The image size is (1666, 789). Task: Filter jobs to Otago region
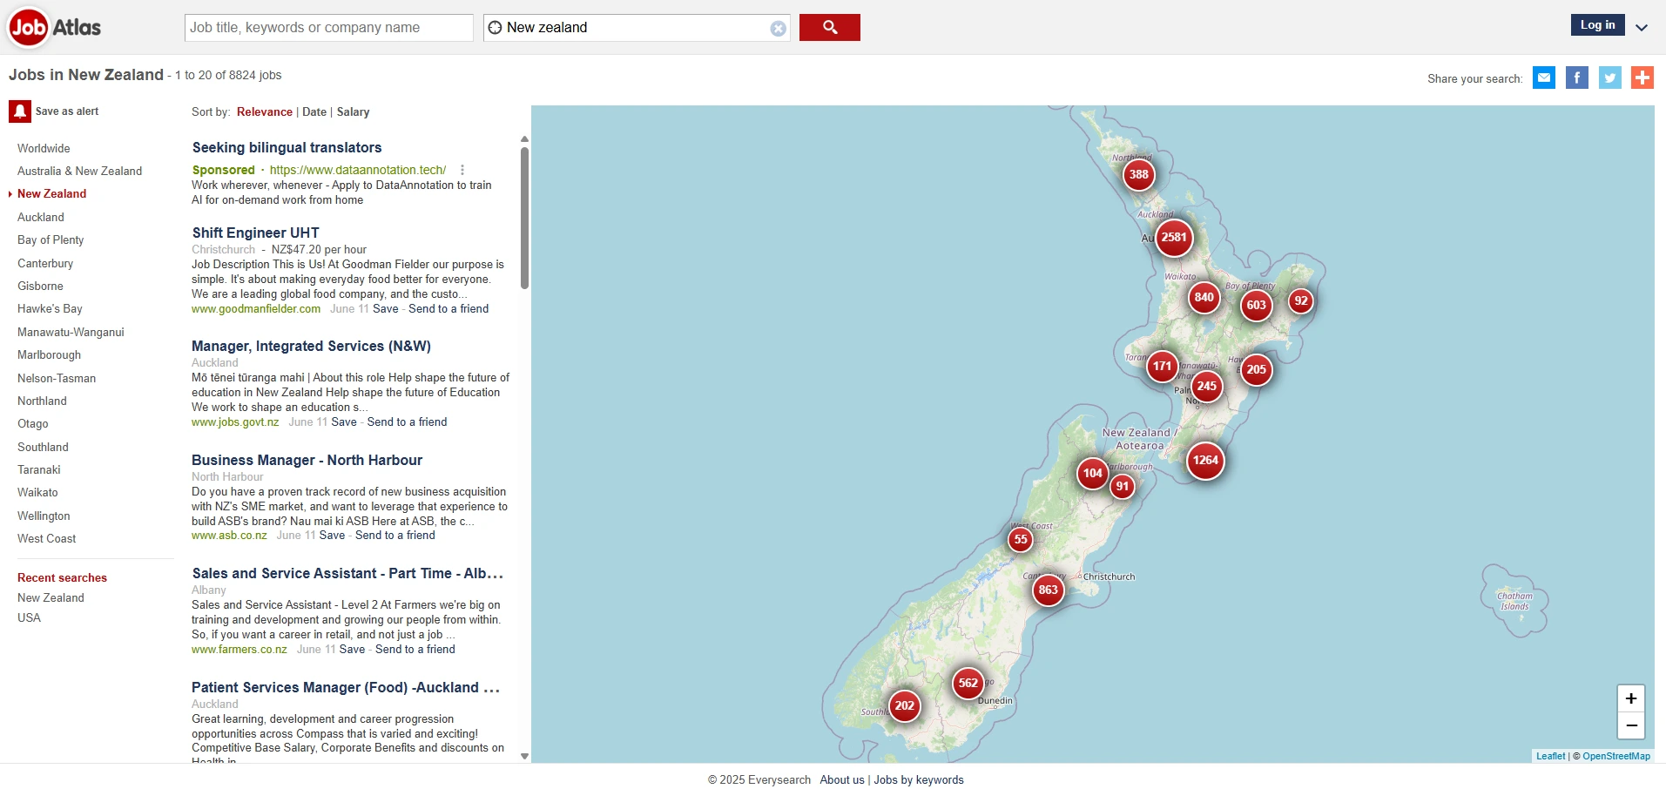(33, 423)
